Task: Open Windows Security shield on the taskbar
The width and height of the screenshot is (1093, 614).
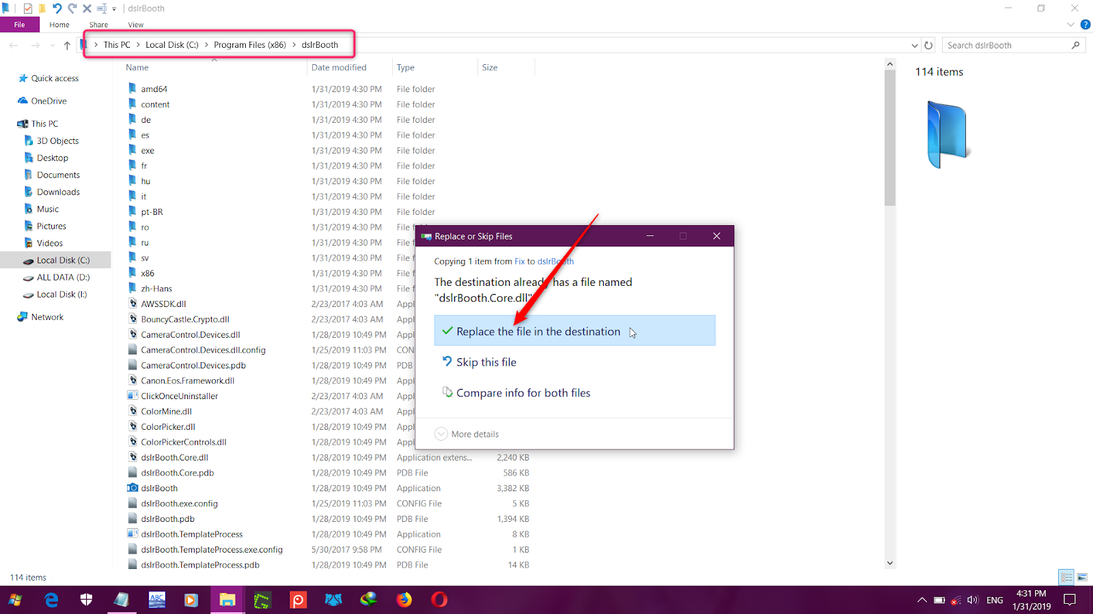Action: pyautogui.click(x=86, y=600)
